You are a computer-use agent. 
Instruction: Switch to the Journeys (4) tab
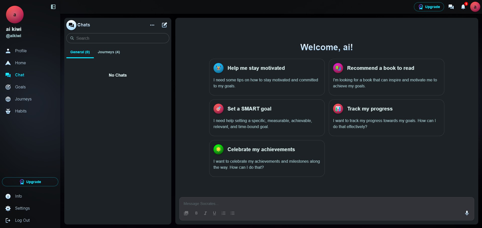[109, 52]
